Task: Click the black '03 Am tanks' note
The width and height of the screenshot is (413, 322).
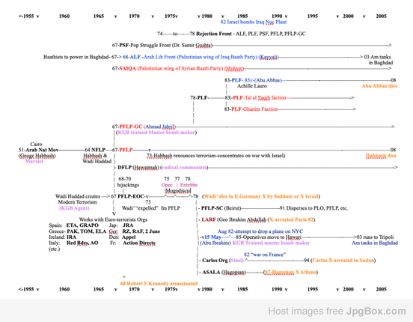Action: coord(377,57)
